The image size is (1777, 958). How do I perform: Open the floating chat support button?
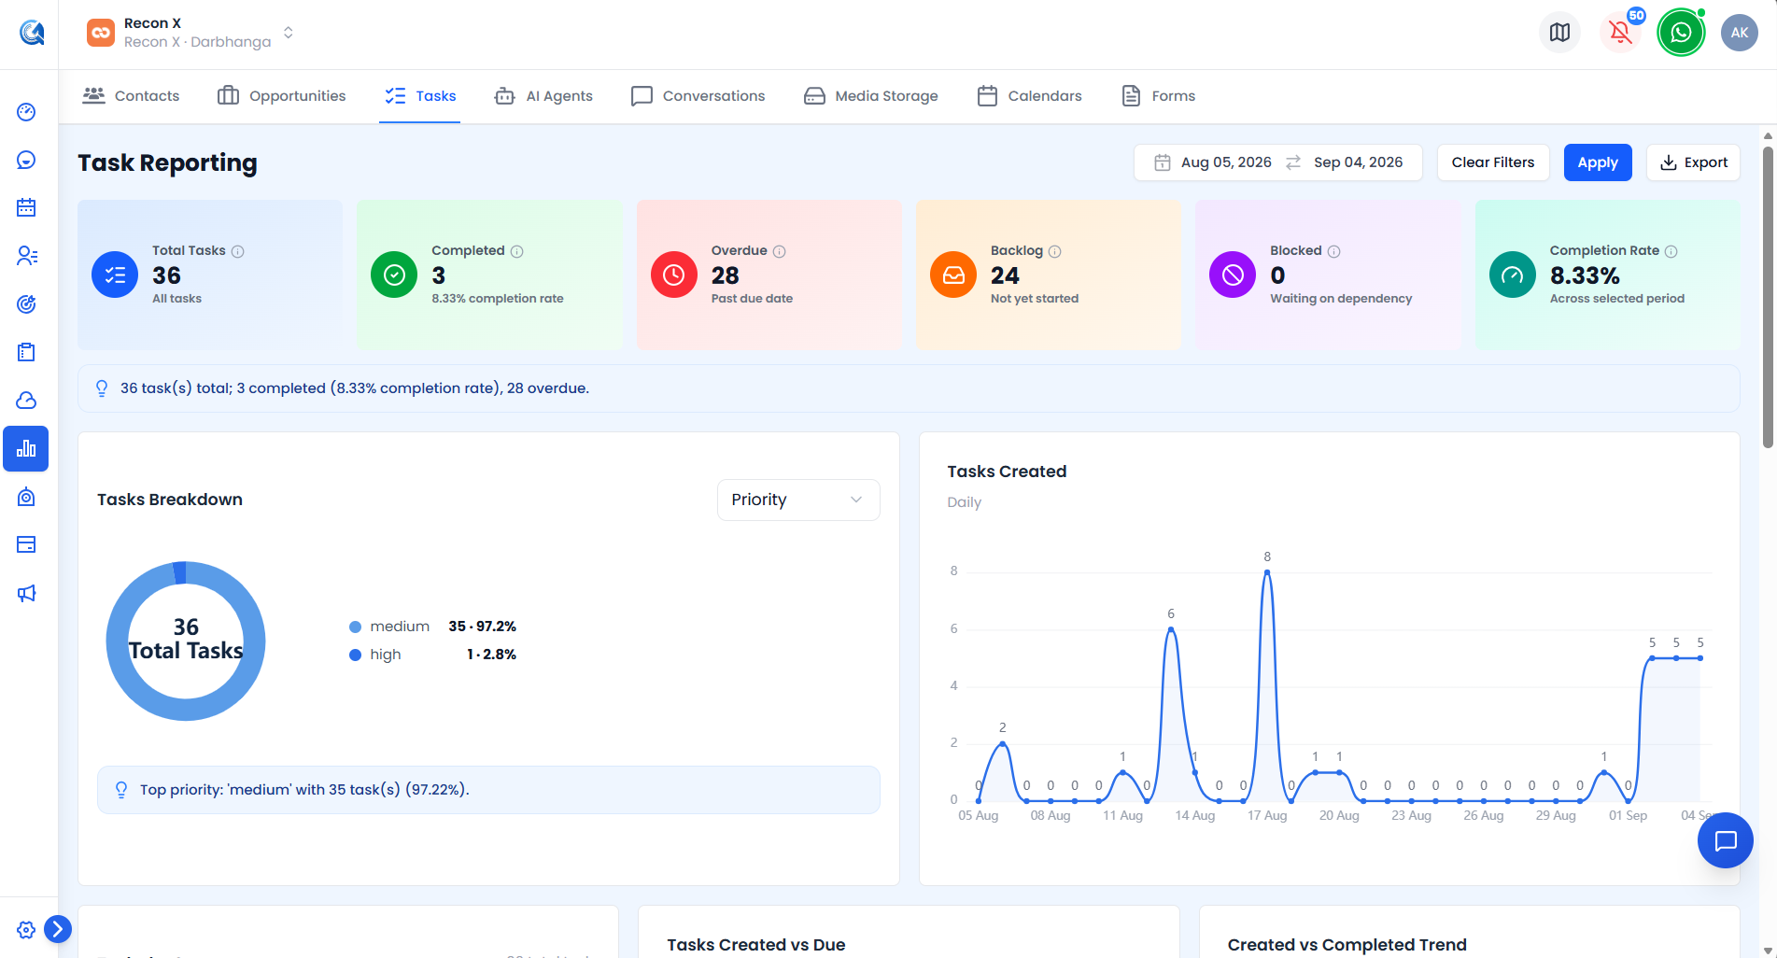tap(1725, 840)
